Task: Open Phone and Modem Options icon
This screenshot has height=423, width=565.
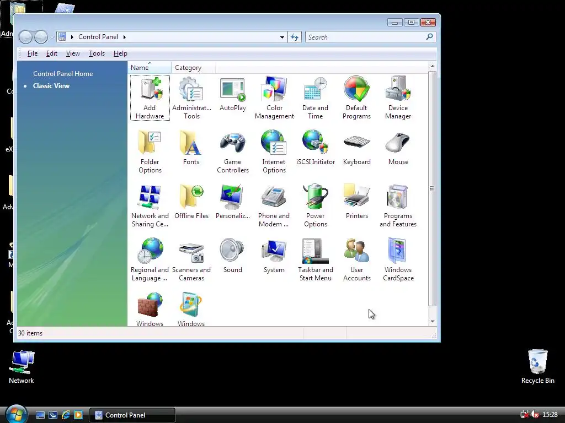Action: pos(274,205)
